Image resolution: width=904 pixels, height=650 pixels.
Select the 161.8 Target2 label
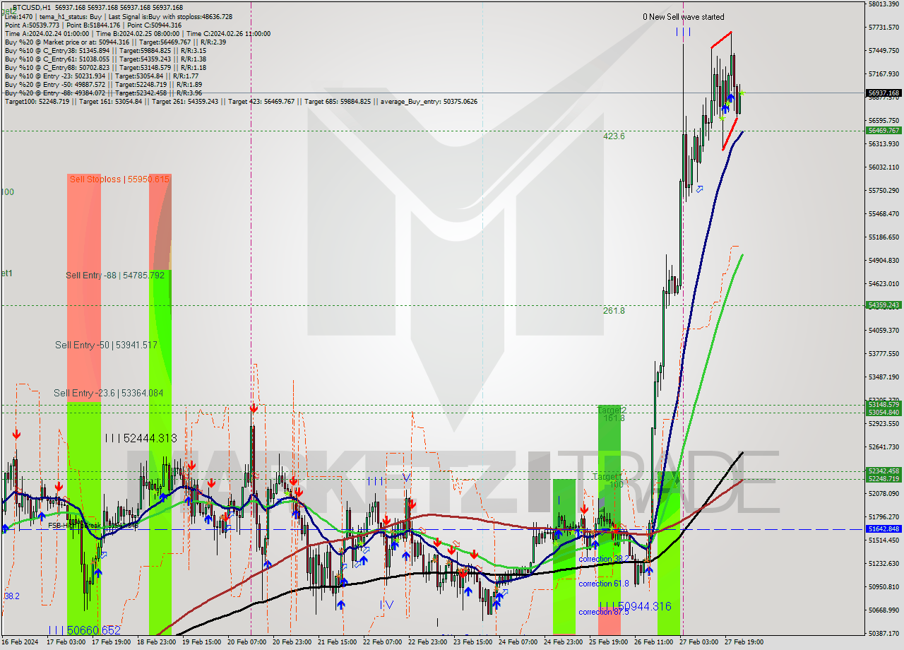click(x=614, y=418)
